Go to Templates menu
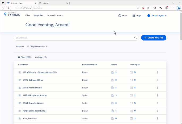This screenshot has height=124, width=182. (38, 15)
